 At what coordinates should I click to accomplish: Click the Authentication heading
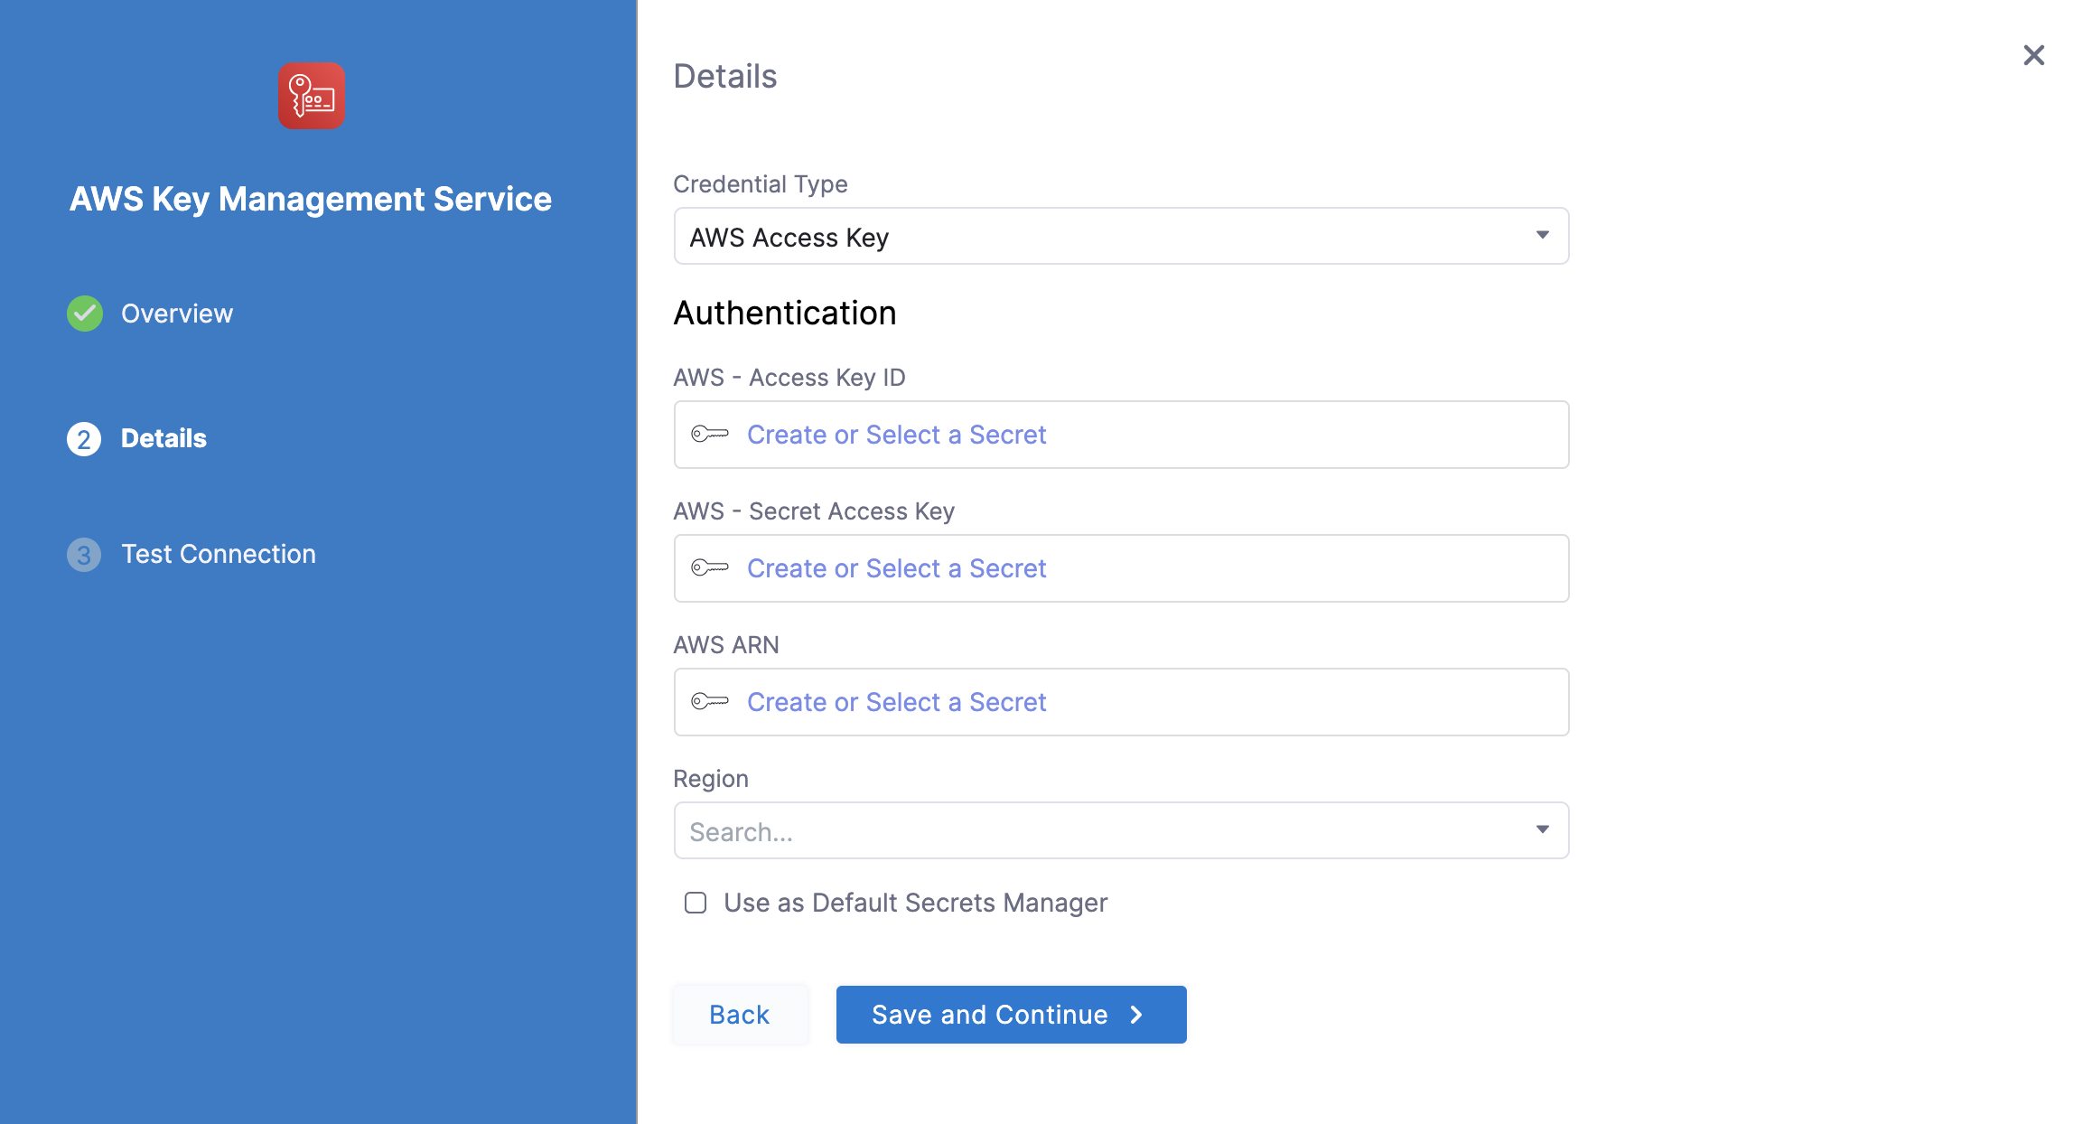coord(785,314)
